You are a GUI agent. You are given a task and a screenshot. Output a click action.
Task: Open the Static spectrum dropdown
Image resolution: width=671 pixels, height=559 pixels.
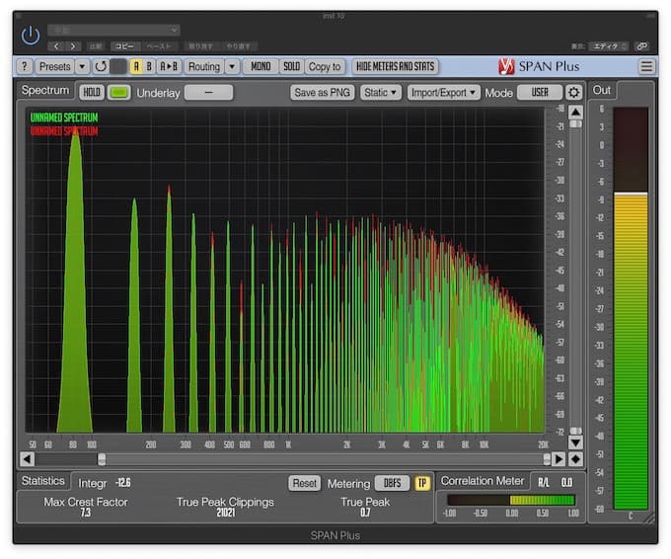(x=381, y=92)
